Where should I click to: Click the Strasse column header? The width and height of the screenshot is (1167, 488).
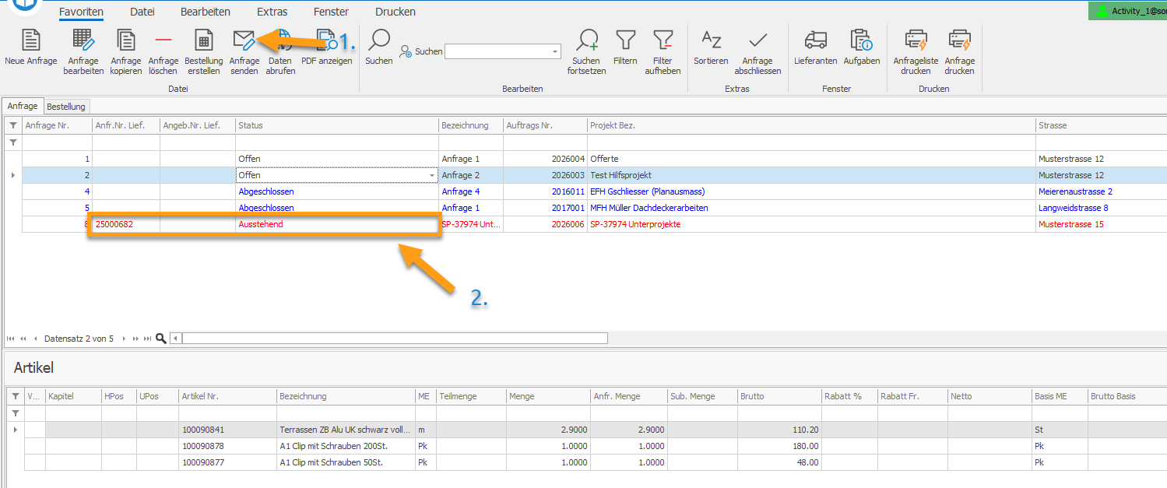(x=1101, y=125)
